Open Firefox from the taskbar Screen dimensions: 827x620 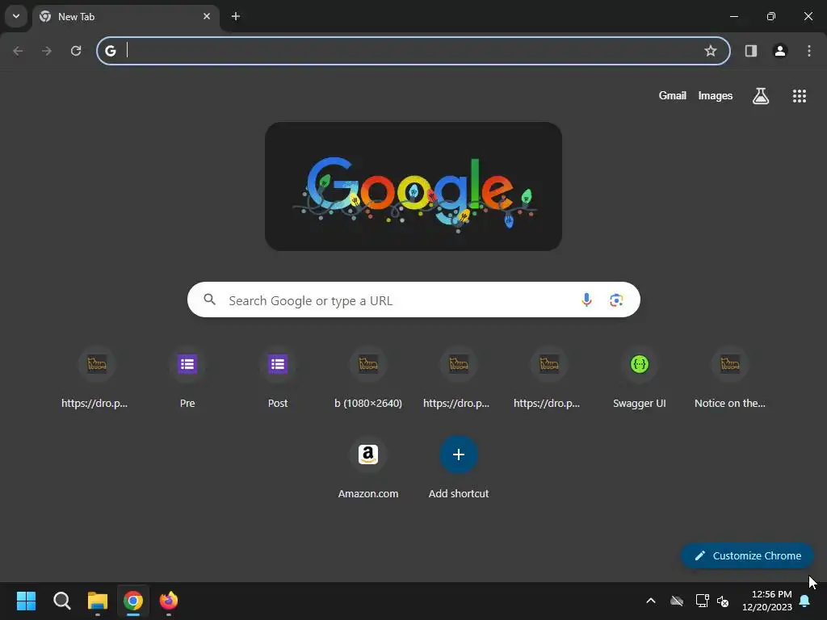point(169,601)
